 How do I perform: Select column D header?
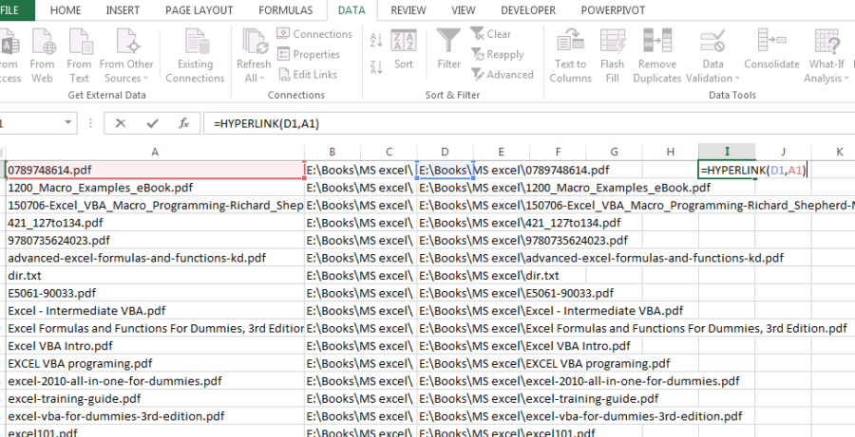pos(445,152)
